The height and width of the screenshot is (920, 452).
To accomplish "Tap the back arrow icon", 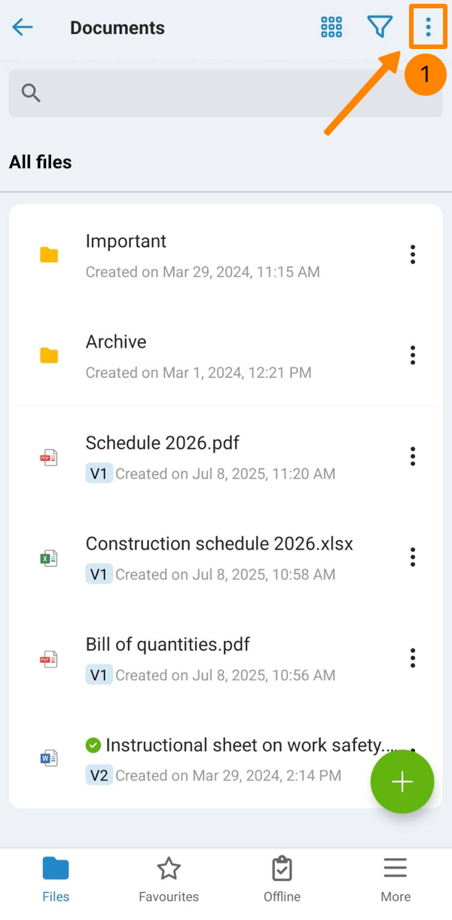I will [23, 28].
